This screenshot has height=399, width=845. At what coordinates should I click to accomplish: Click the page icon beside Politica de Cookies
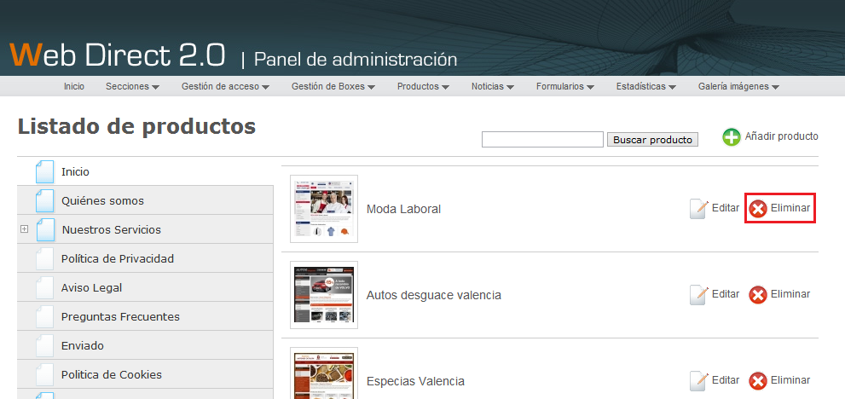[x=44, y=374]
